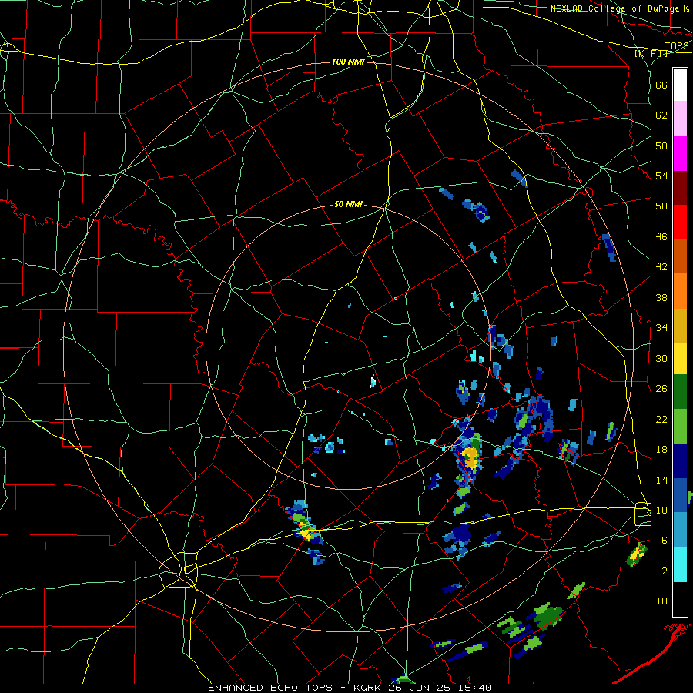Click the legend value 42
The height and width of the screenshot is (693, 693).
(x=661, y=267)
